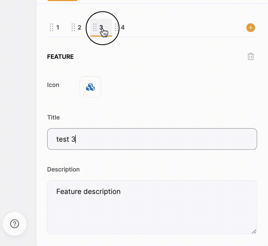
Task: Click the FEATURE heading
Action: [60, 57]
